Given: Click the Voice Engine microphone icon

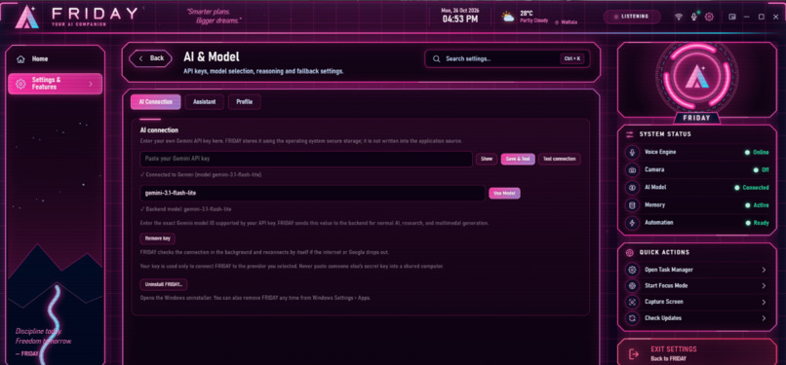Looking at the screenshot, I should click(632, 152).
